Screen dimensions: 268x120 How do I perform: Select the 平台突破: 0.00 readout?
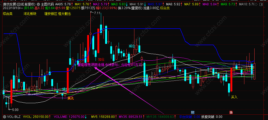tap(190, 117)
